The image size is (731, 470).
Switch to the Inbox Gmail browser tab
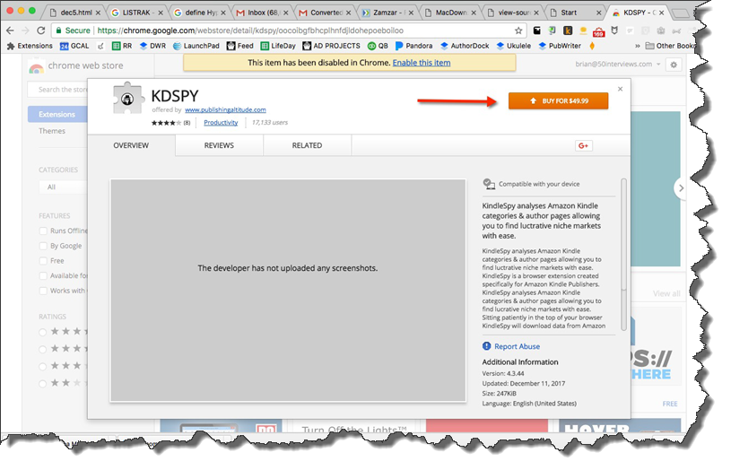pyautogui.click(x=262, y=13)
